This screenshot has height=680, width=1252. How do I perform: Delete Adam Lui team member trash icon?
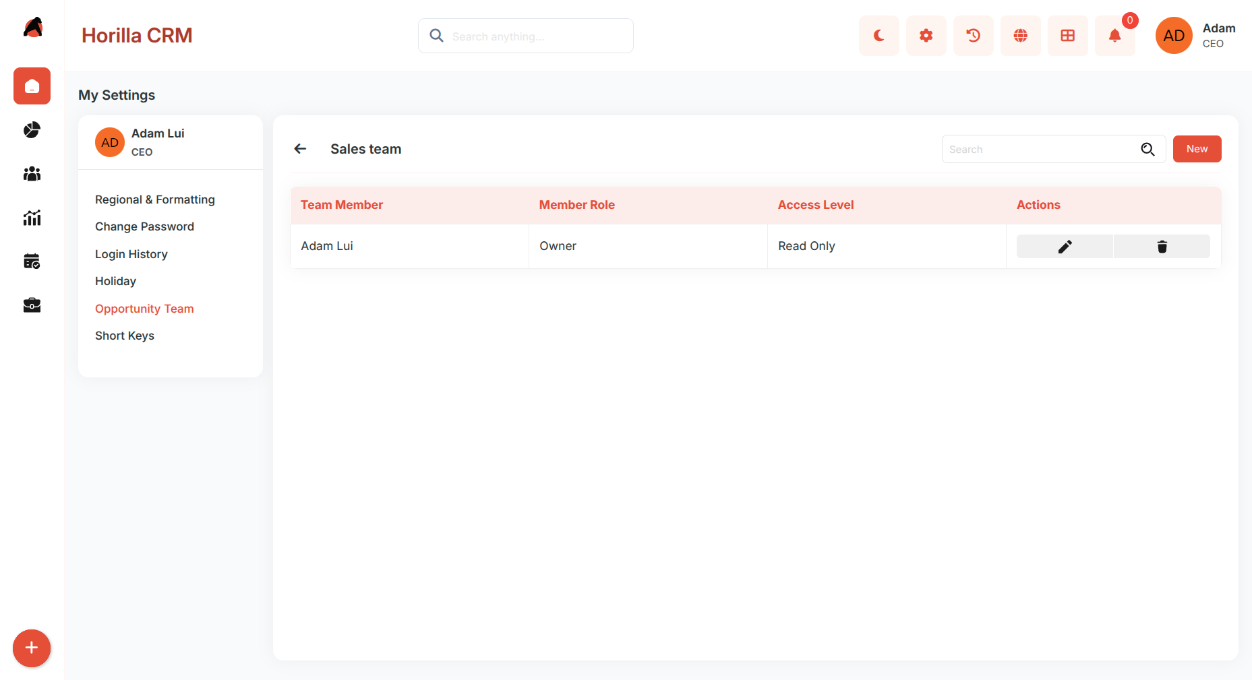tap(1162, 247)
